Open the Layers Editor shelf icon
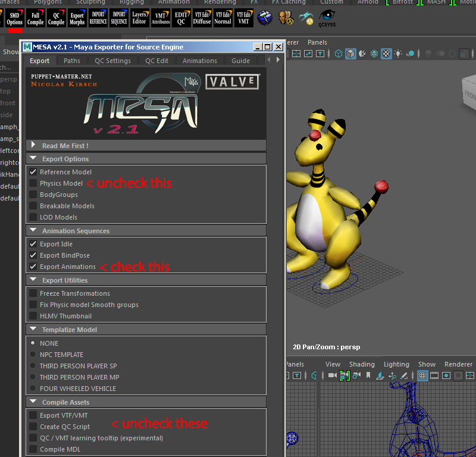476x457 pixels. pyautogui.click(x=140, y=18)
